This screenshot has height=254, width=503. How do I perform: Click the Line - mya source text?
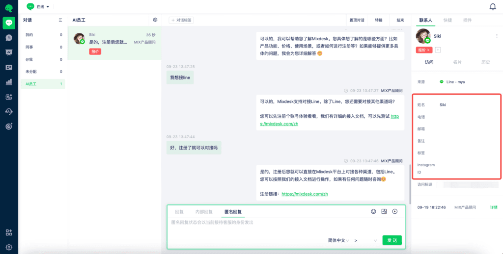tap(455, 82)
